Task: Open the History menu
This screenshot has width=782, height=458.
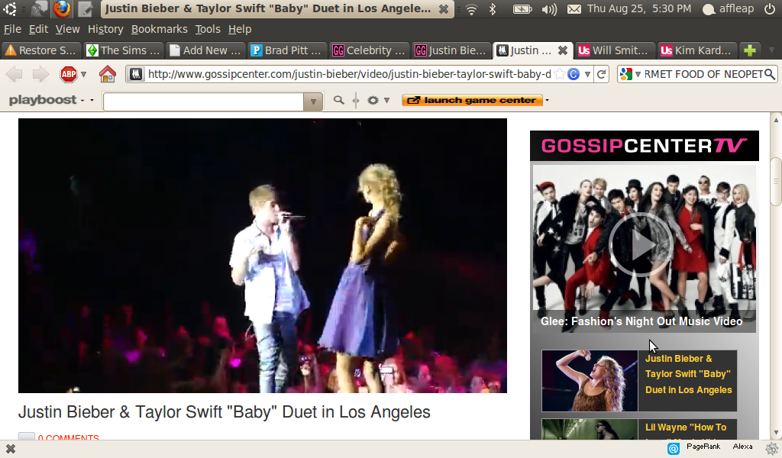Action: [x=105, y=30]
